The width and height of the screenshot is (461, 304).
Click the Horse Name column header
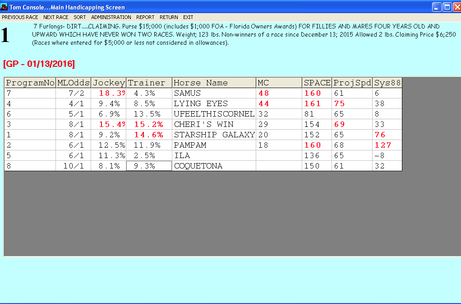pyautogui.click(x=214, y=83)
